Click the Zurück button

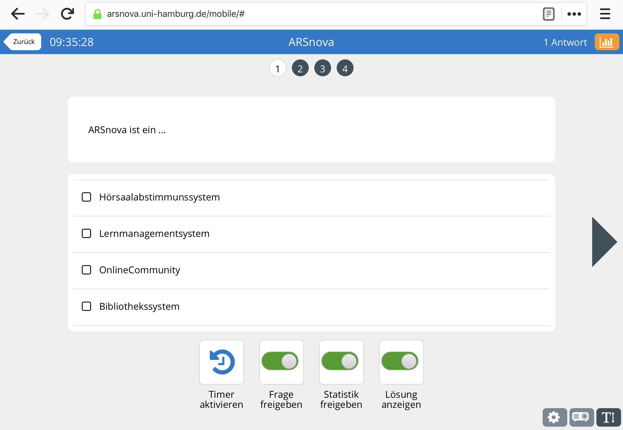(22, 42)
